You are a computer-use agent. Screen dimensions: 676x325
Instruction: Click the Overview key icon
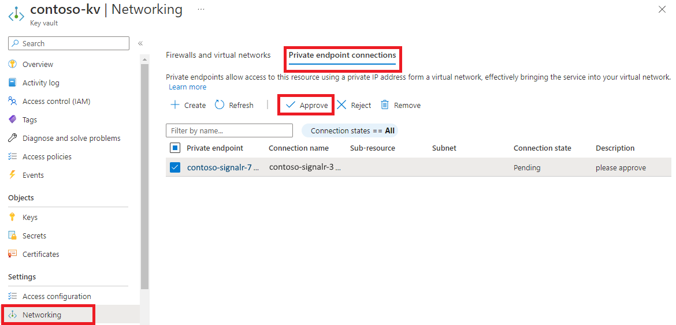click(x=13, y=64)
